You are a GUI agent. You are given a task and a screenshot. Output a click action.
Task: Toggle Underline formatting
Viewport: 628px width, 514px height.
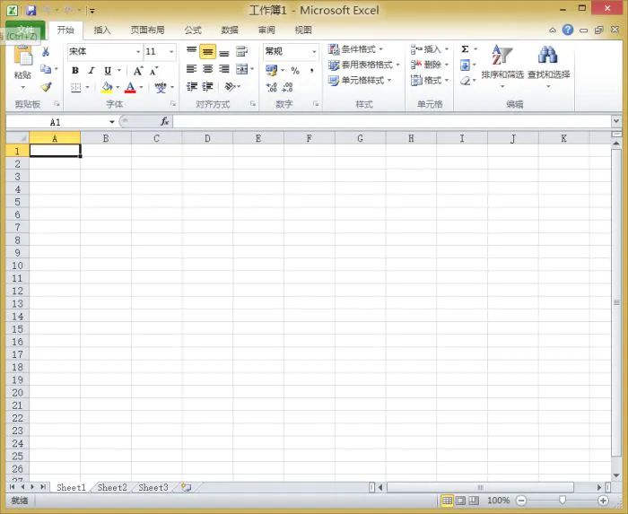pyautogui.click(x=108, y=71)
